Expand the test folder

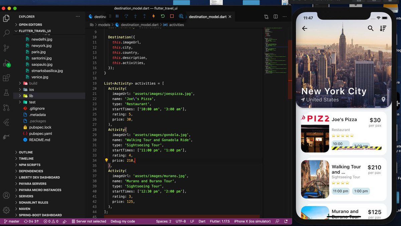pos(32,102)
